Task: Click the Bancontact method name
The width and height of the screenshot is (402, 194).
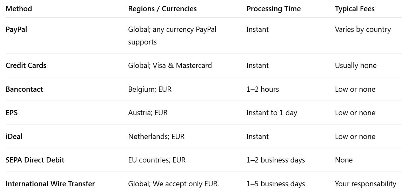Action: click(x=24, y=89)
